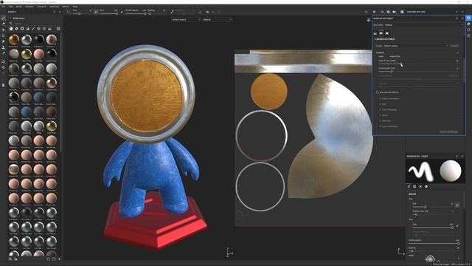472x266 pixels.
Task: Open Material mode dropdown above viewport
Action: click(x=218, y=20)
